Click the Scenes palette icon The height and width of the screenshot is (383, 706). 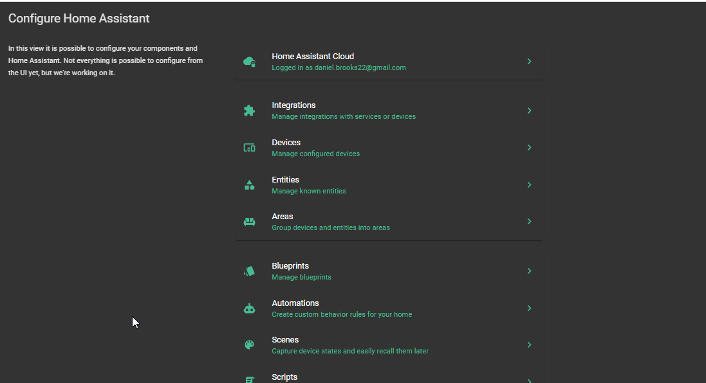click(x=250, y=345)
